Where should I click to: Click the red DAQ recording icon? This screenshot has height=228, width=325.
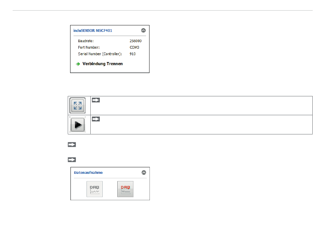pyautogui.click(x=126, y=189)
